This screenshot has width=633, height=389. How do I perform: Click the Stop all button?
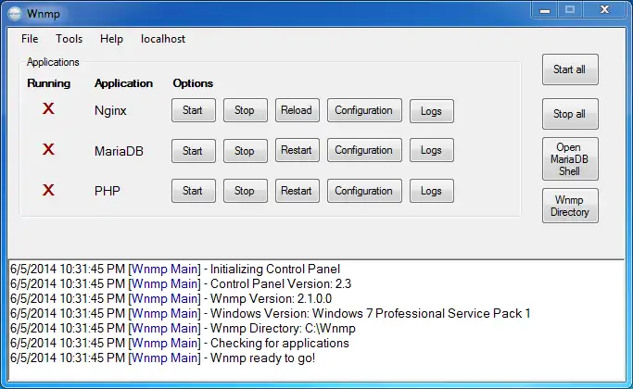(570, 114)
